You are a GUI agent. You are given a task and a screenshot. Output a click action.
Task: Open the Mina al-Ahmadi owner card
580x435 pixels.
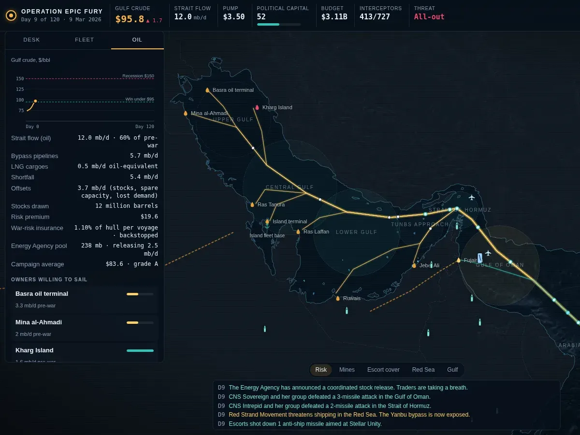coord(85,328)
